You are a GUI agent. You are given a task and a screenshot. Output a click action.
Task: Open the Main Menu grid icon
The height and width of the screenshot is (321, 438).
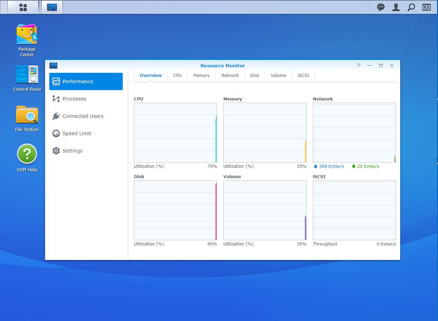coord(23,7)
